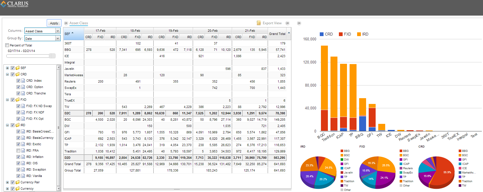Collapse the IRD tree node
Viewport: 483px width, 192px height.
pyautogui.click(x=7, y=125)
